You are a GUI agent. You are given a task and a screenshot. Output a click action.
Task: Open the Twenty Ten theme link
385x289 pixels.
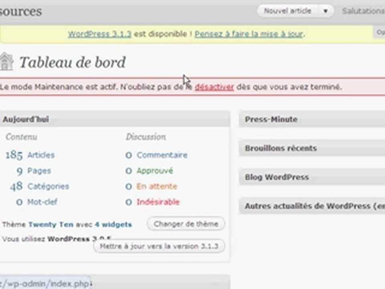pos(51,224)
